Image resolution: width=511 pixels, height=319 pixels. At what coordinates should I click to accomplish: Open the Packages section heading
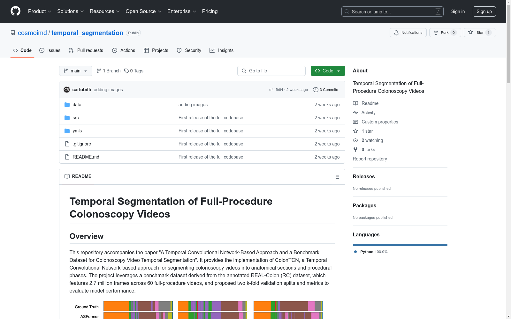[364, 205]
